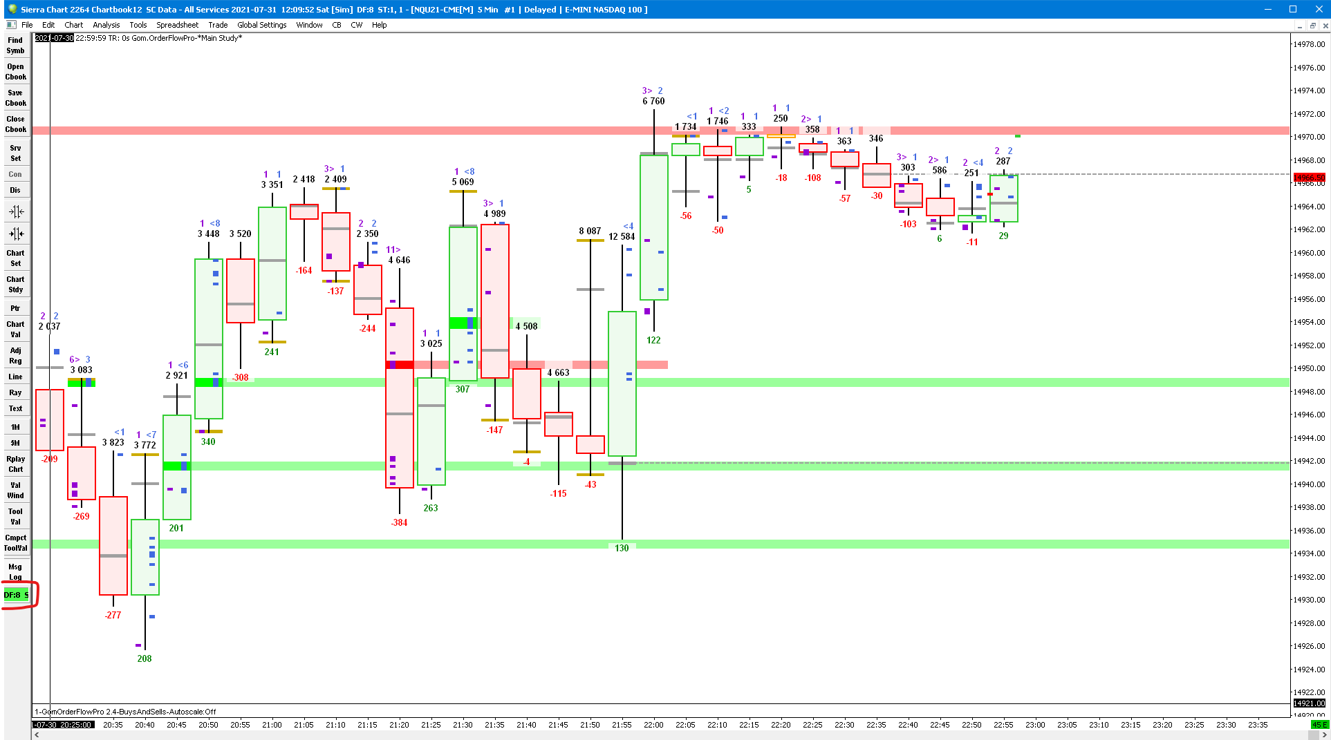Disconnect from data feed using Dis
The width and height of the screenshot is (1331, 740).
16,191
